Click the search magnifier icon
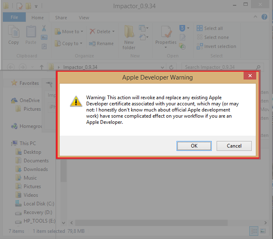Image resolution: width=273 pixels, height=239 pixels. [x=258, y=67]
